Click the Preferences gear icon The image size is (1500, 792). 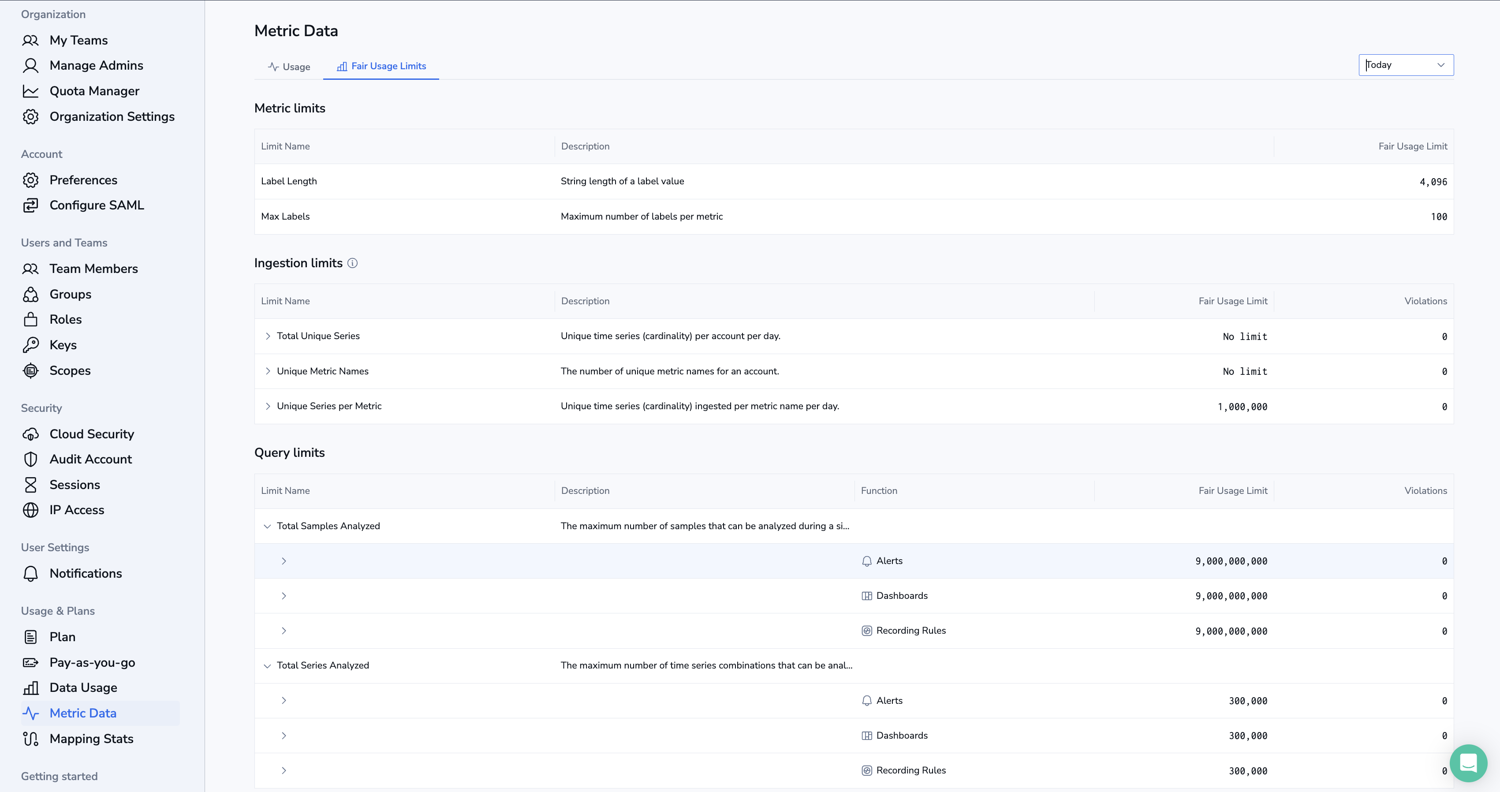coord(30,180)
